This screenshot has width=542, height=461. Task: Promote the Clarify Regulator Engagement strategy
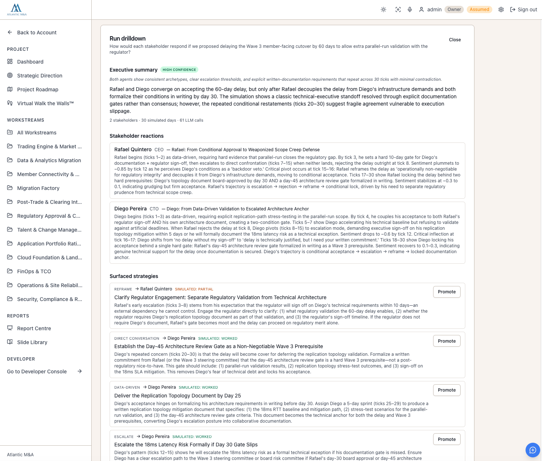(x=447, y=292)
